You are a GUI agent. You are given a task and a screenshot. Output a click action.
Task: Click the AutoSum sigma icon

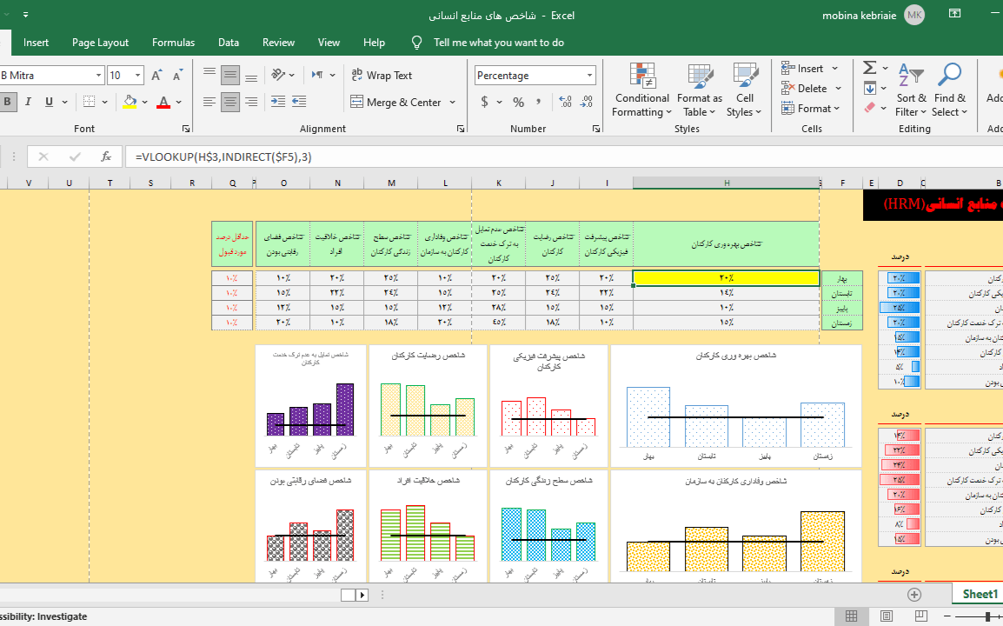point(869,68)
